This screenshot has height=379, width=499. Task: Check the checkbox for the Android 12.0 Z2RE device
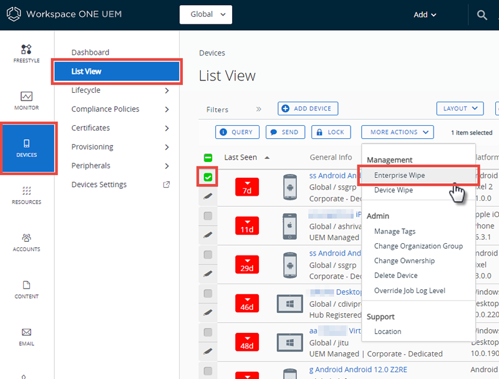[208, 371]
